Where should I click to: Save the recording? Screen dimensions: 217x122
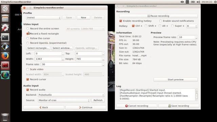pyautogui.click(x=179, y=106)
